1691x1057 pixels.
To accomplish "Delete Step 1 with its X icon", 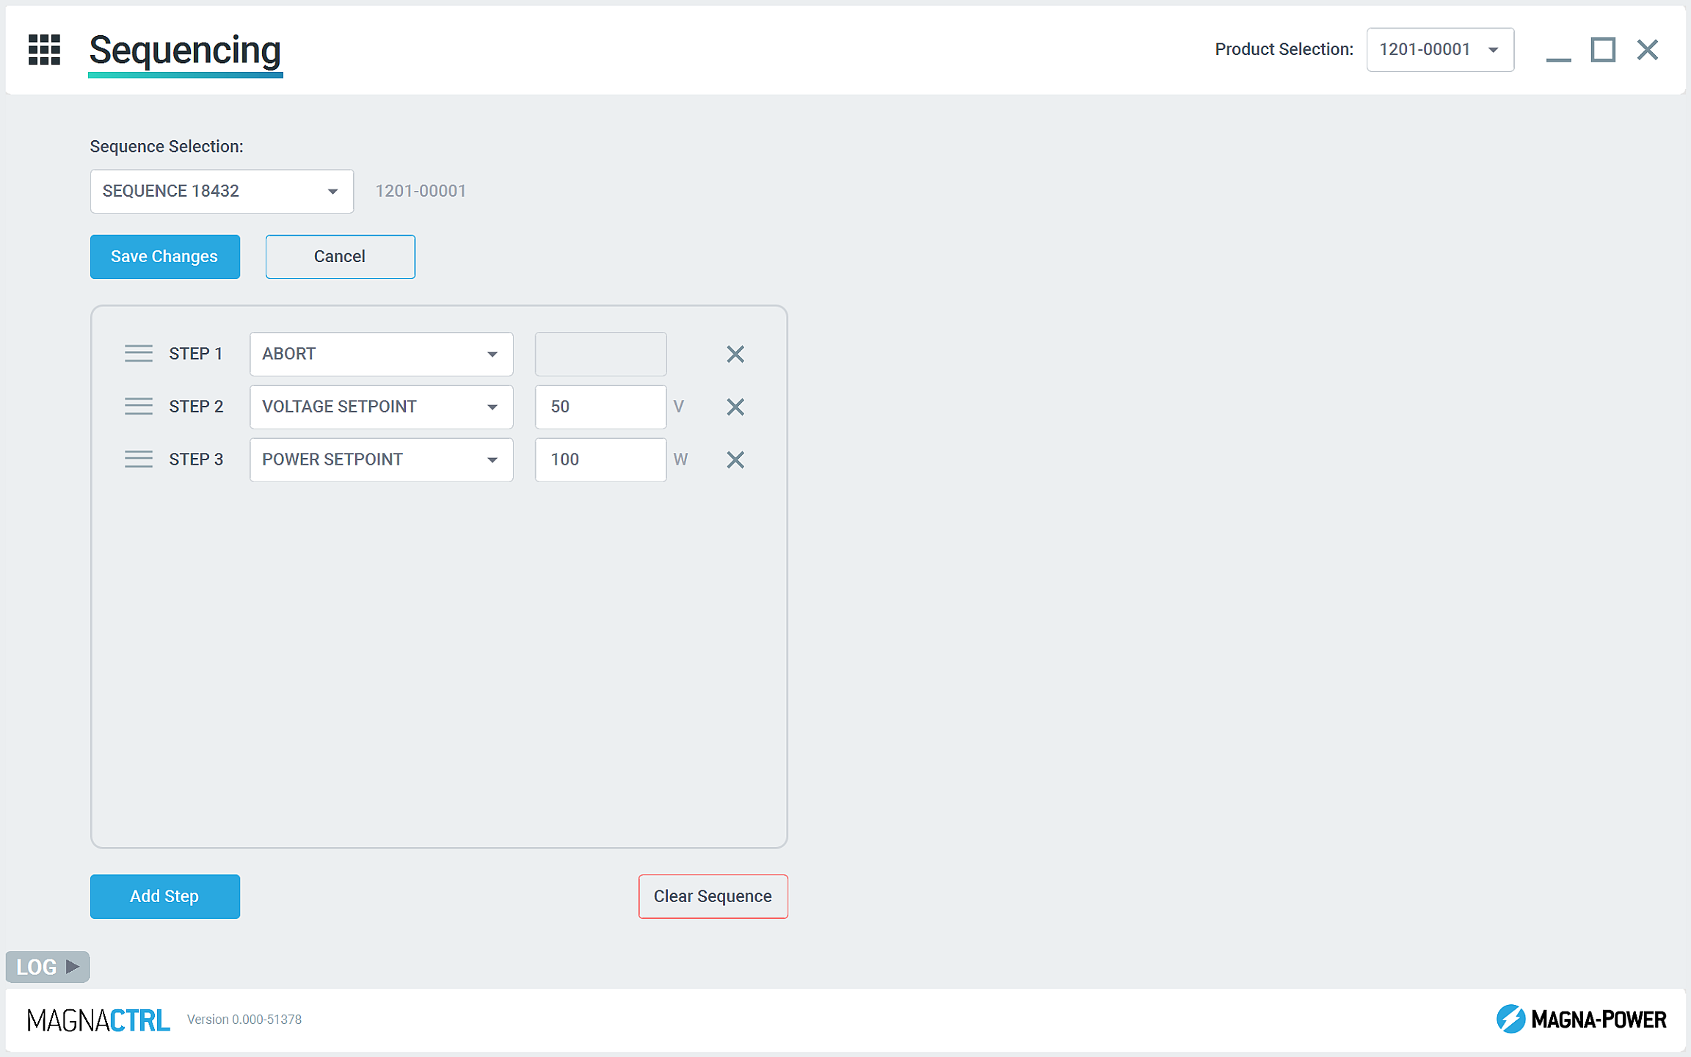I will [735, 354].
